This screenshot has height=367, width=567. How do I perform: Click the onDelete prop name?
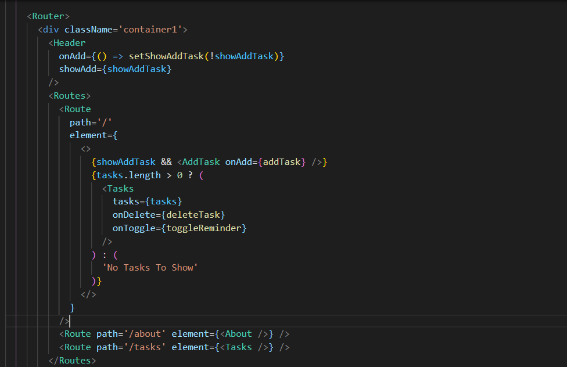pos(134,215)
